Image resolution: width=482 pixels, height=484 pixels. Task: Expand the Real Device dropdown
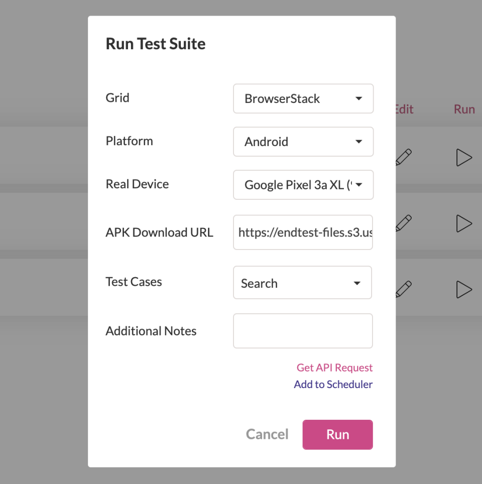[x=303, y=185]
